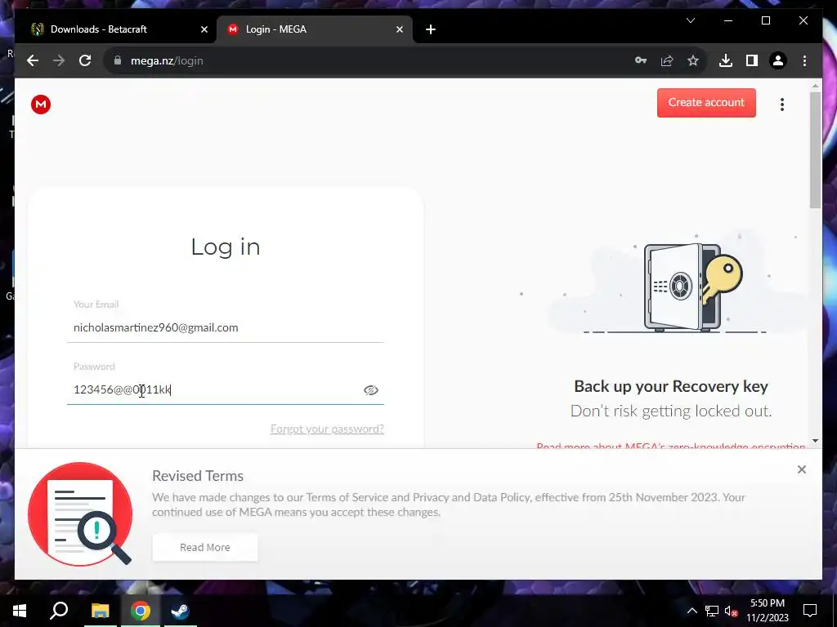Open the MEGA three-dot page menu

pyautogui.click(x=782, y=104)
